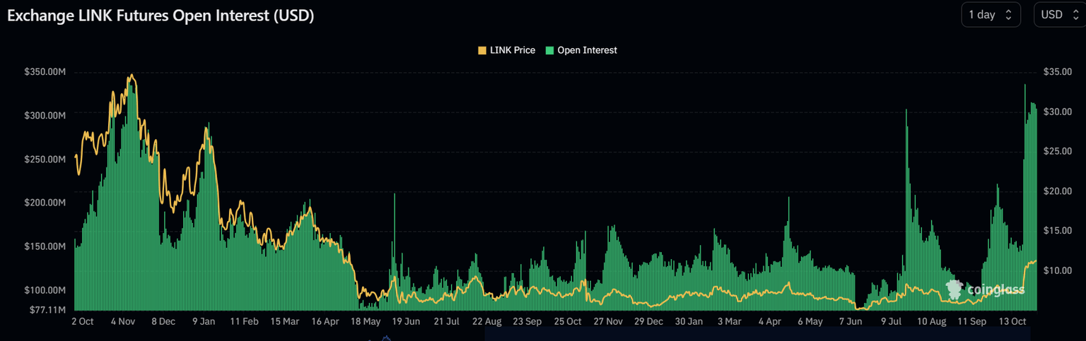The height and width of the screenshot is (341, 1086).
Task: Click the 3 Mar date label
Action: 730,321
